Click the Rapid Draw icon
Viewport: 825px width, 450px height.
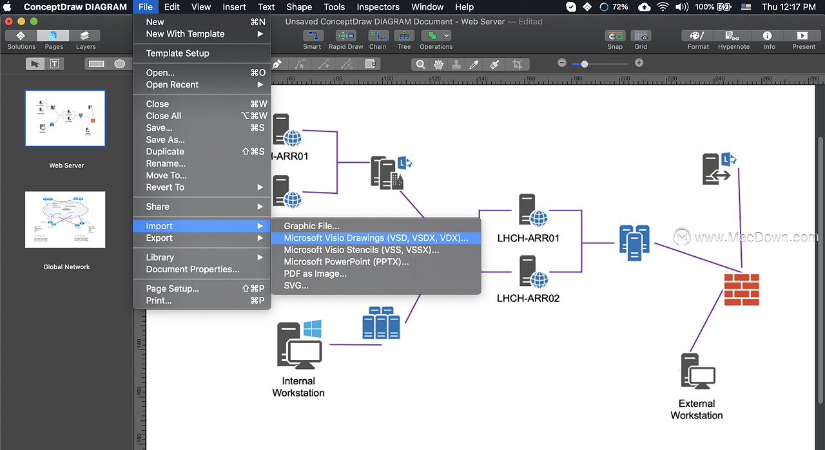click(346, 36)
